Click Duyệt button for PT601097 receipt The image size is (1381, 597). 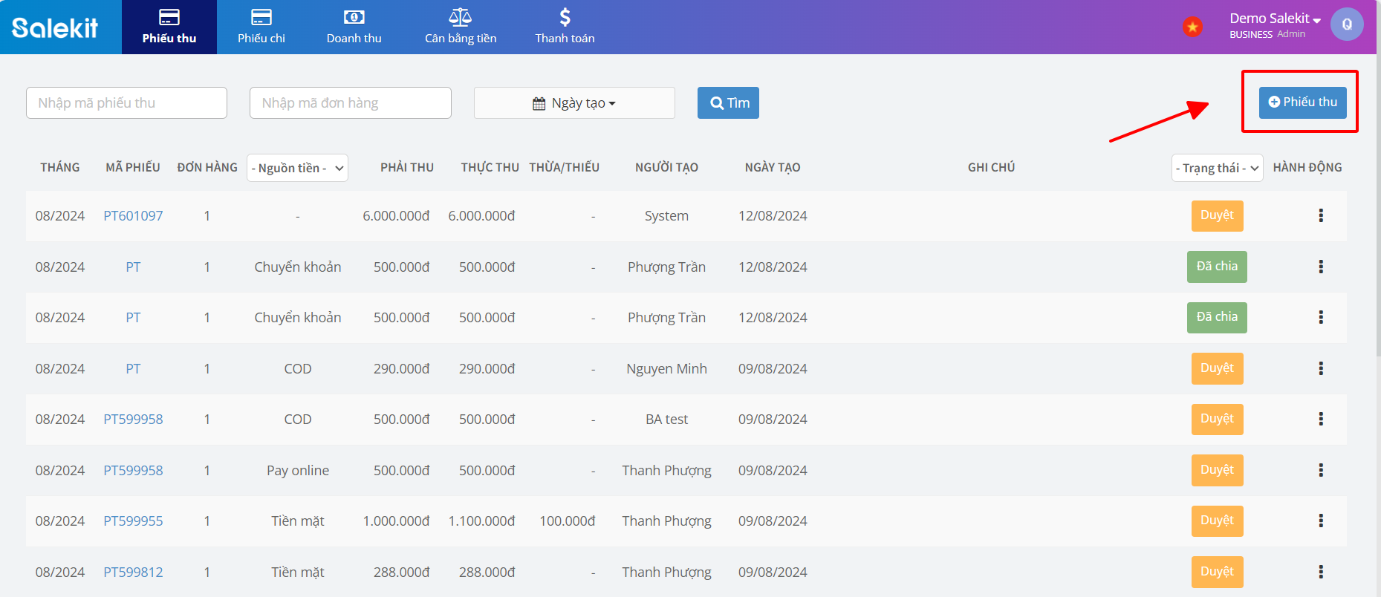(1217, 215)
